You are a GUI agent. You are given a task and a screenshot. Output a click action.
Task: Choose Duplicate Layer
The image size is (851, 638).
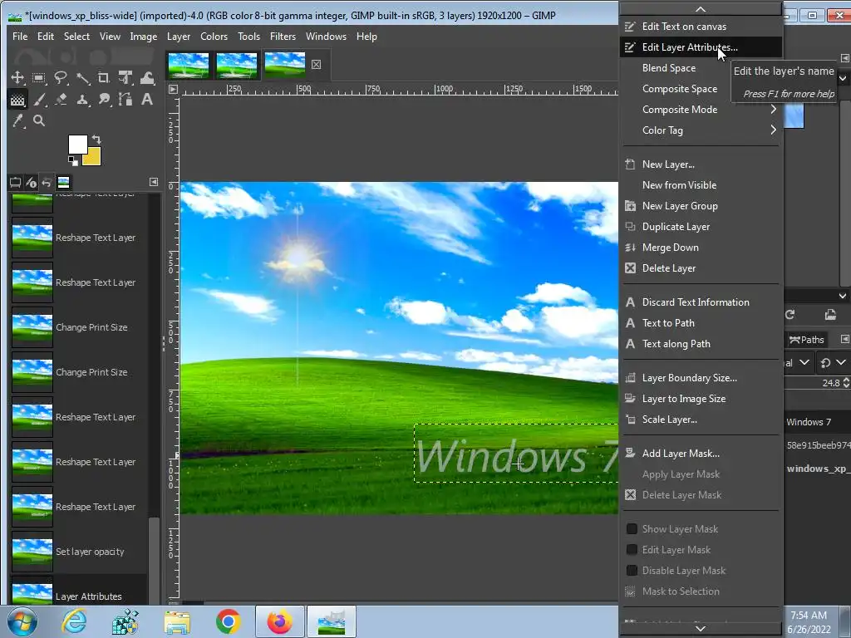click(701, 227)
